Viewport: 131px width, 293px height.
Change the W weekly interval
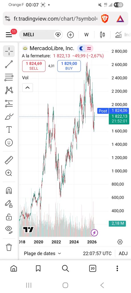(86, 35)
